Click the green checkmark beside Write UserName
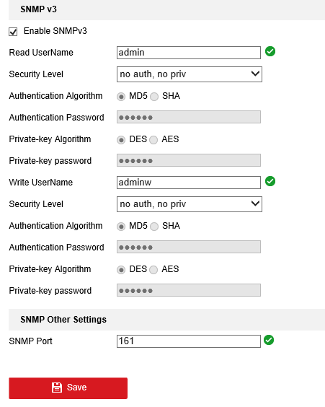Viewport: 325px width, 407px height. point(270,181)
